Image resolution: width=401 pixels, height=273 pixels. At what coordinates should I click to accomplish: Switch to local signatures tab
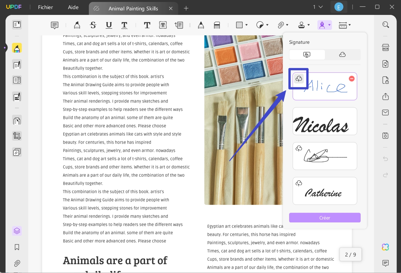point(307,55)
